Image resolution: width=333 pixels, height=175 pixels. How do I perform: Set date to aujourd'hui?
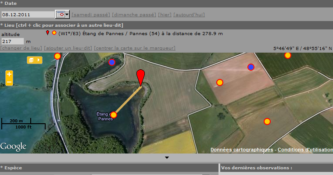189,14
